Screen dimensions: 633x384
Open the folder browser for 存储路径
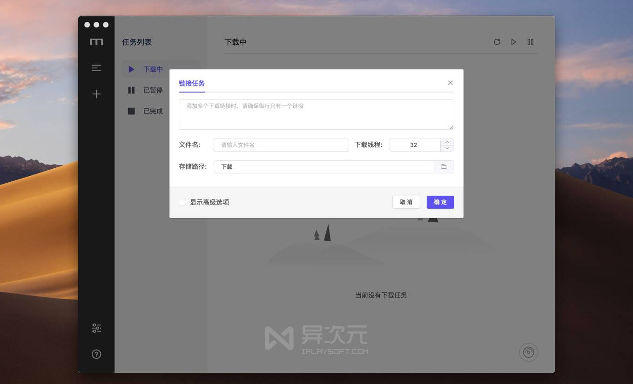[x=444, y=166]
